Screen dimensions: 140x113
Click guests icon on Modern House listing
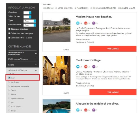pyautogui.click(x=78, y=23)
